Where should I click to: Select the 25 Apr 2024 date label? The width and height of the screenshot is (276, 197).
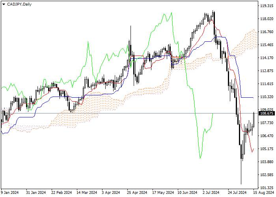tap(137, 193)
